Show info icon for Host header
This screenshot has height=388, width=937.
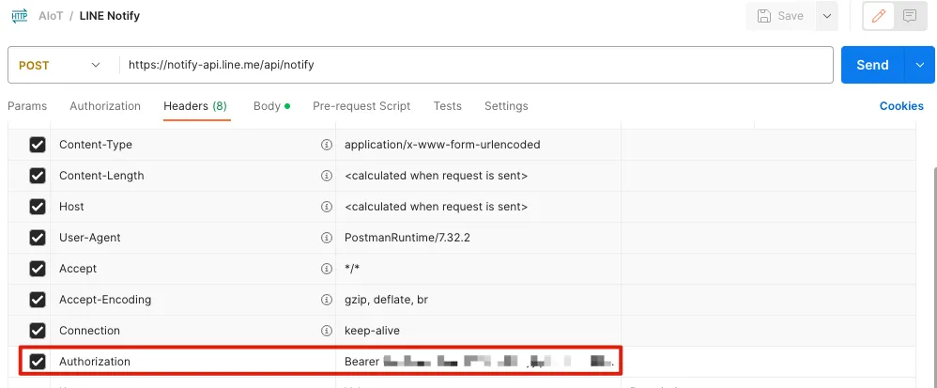(327, 207)
